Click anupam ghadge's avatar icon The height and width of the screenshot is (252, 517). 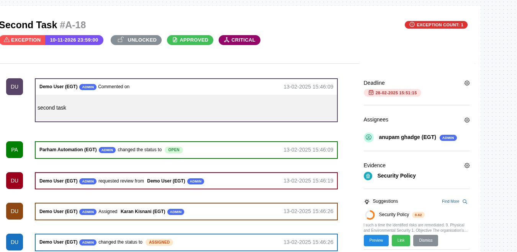[369, 137]
